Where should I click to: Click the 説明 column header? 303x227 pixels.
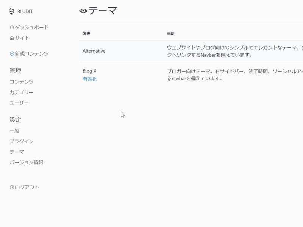click(x=170, y=34)
